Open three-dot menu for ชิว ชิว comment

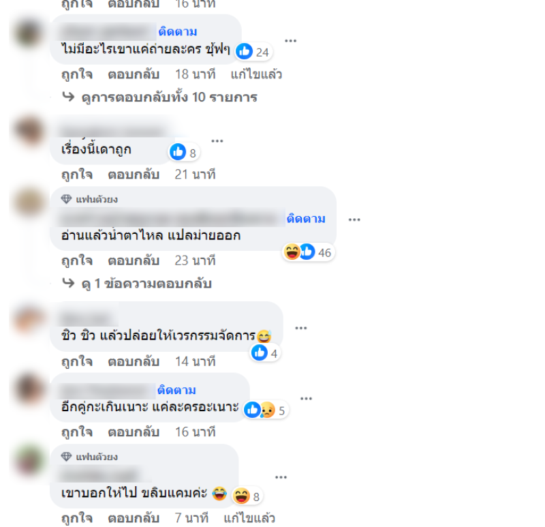pyautogui.click(x=301, y=328)
